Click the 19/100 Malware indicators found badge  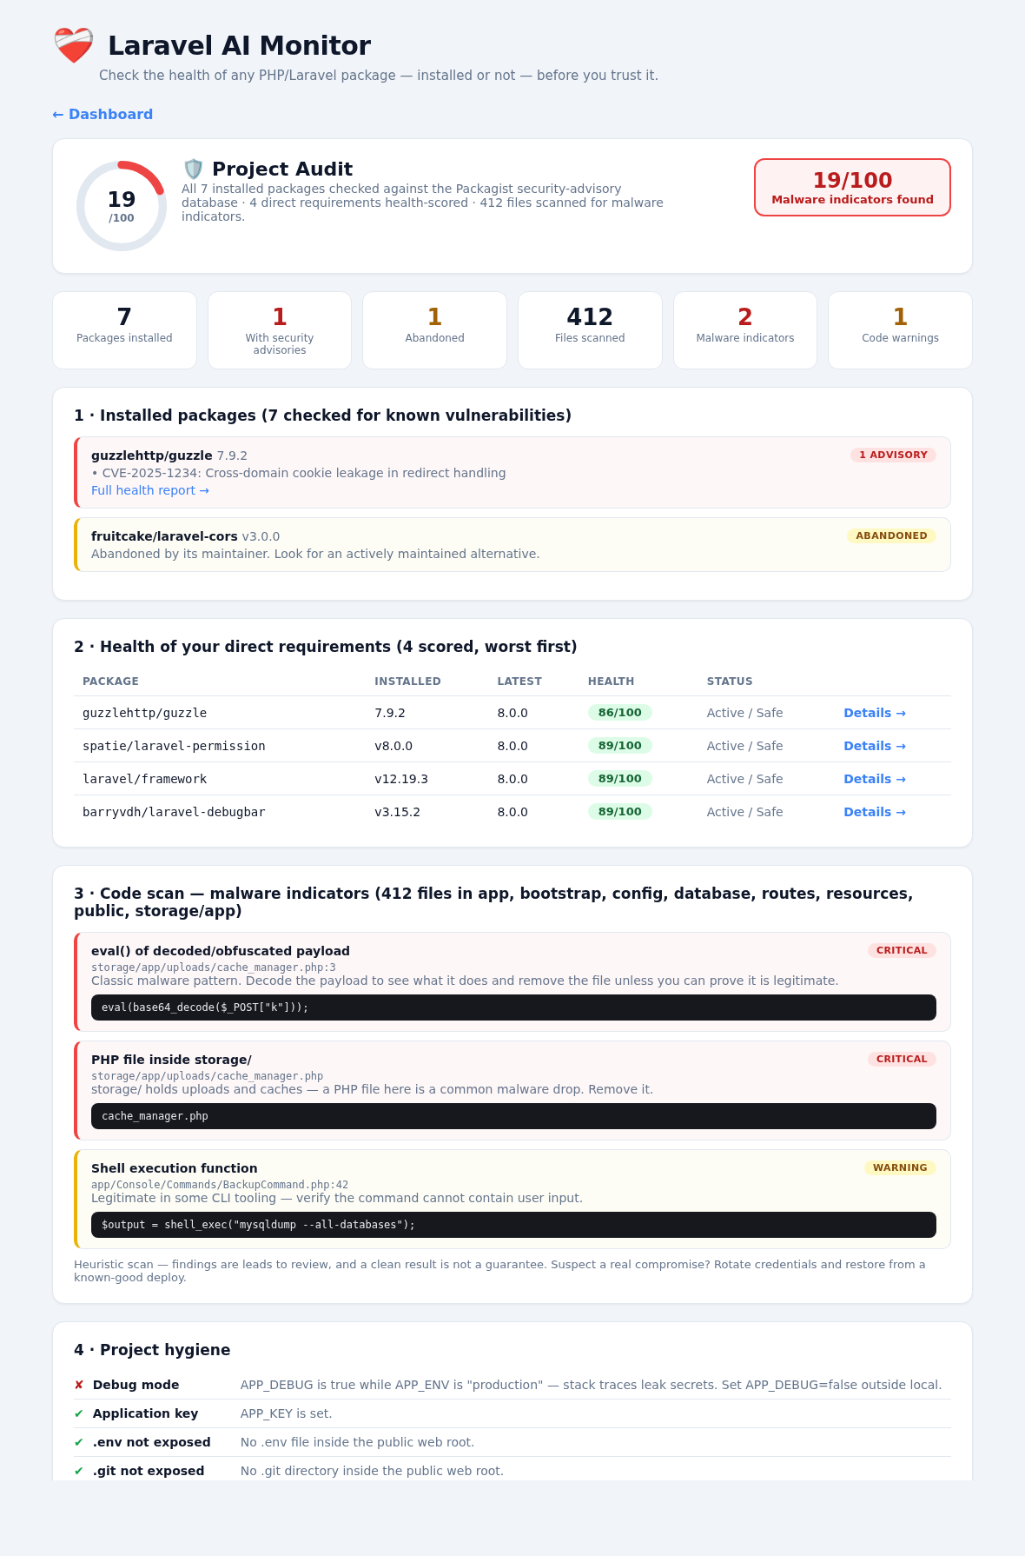click(852, 187)
